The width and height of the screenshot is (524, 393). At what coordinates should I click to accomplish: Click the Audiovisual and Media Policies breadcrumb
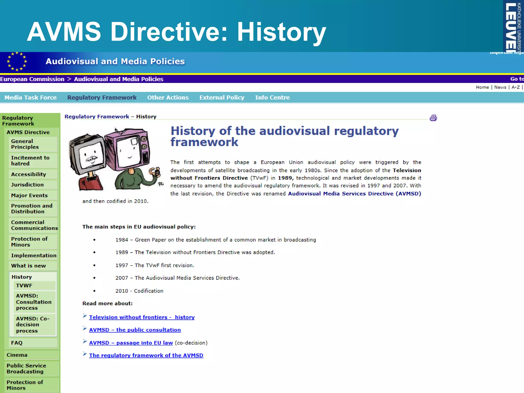pyautogui.click(x=119, y=79)
